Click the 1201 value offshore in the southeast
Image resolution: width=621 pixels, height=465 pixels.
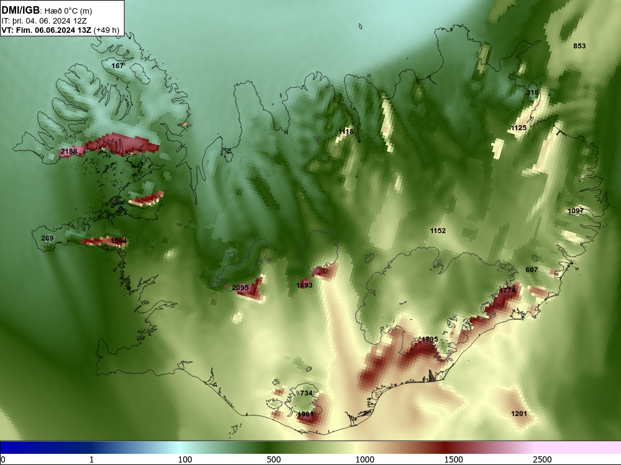[x=519, y=414]
